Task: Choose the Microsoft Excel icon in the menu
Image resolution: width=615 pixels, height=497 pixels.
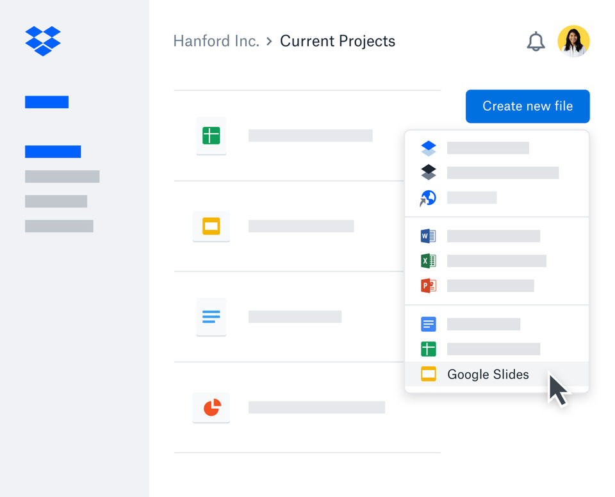Action: 428,261
